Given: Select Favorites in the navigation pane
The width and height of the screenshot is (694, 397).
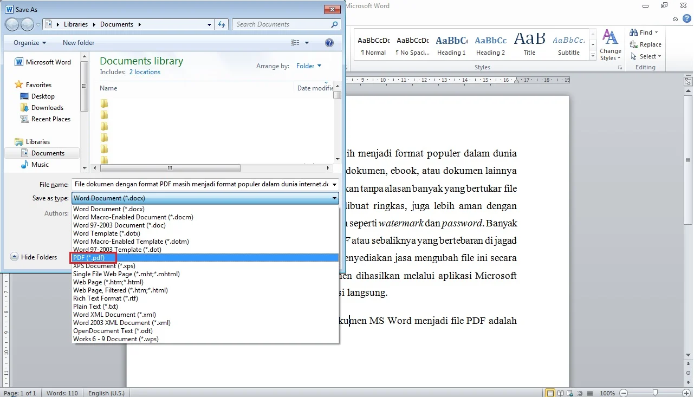Looking at the screenshot, I should [x=33, y=85].
